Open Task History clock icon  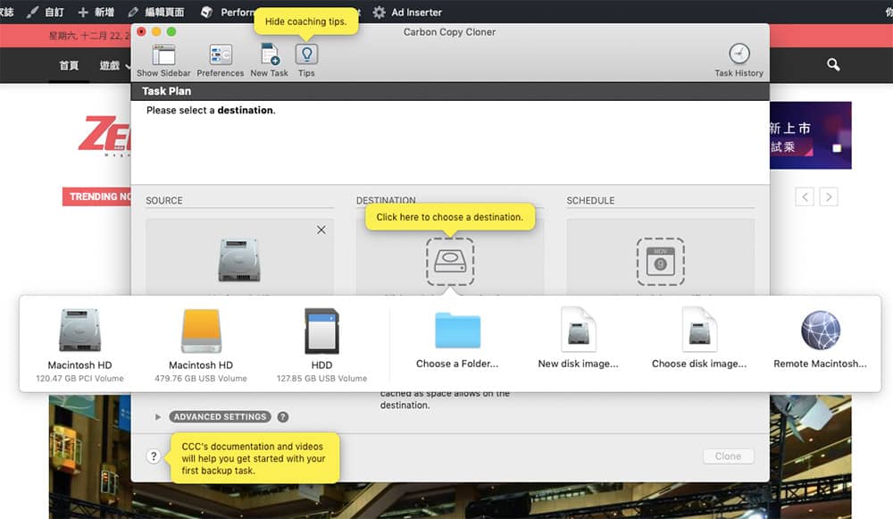click(x=739, y=54)
